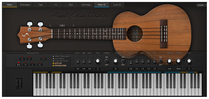Click the Rel slider handle
This screenshot has width=209, height=99.
pyautogui.click(x=131, y=63)
